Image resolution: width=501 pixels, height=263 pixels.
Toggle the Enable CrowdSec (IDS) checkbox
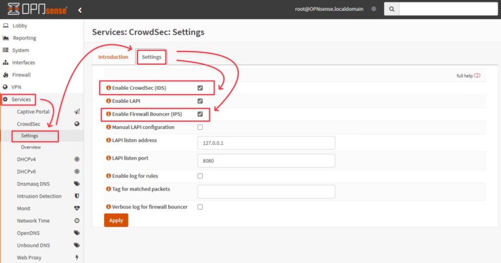click(200, 88)
